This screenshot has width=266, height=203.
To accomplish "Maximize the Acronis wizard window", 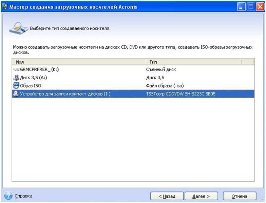I will [x=251, y=7].
